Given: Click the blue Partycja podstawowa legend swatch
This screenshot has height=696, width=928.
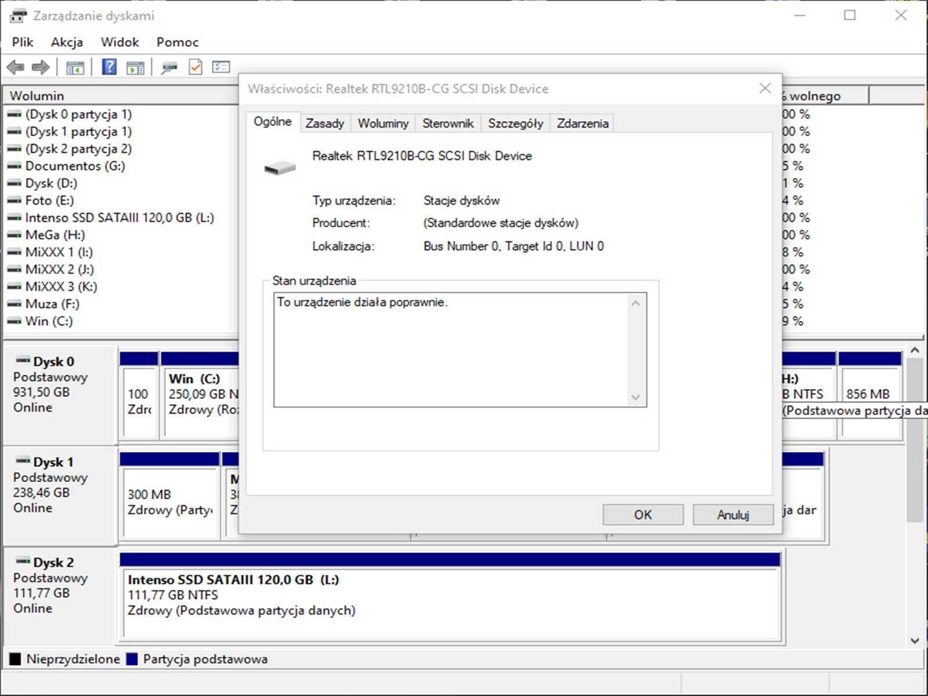Looking at the screenshot, I should [x=132, y=659].
